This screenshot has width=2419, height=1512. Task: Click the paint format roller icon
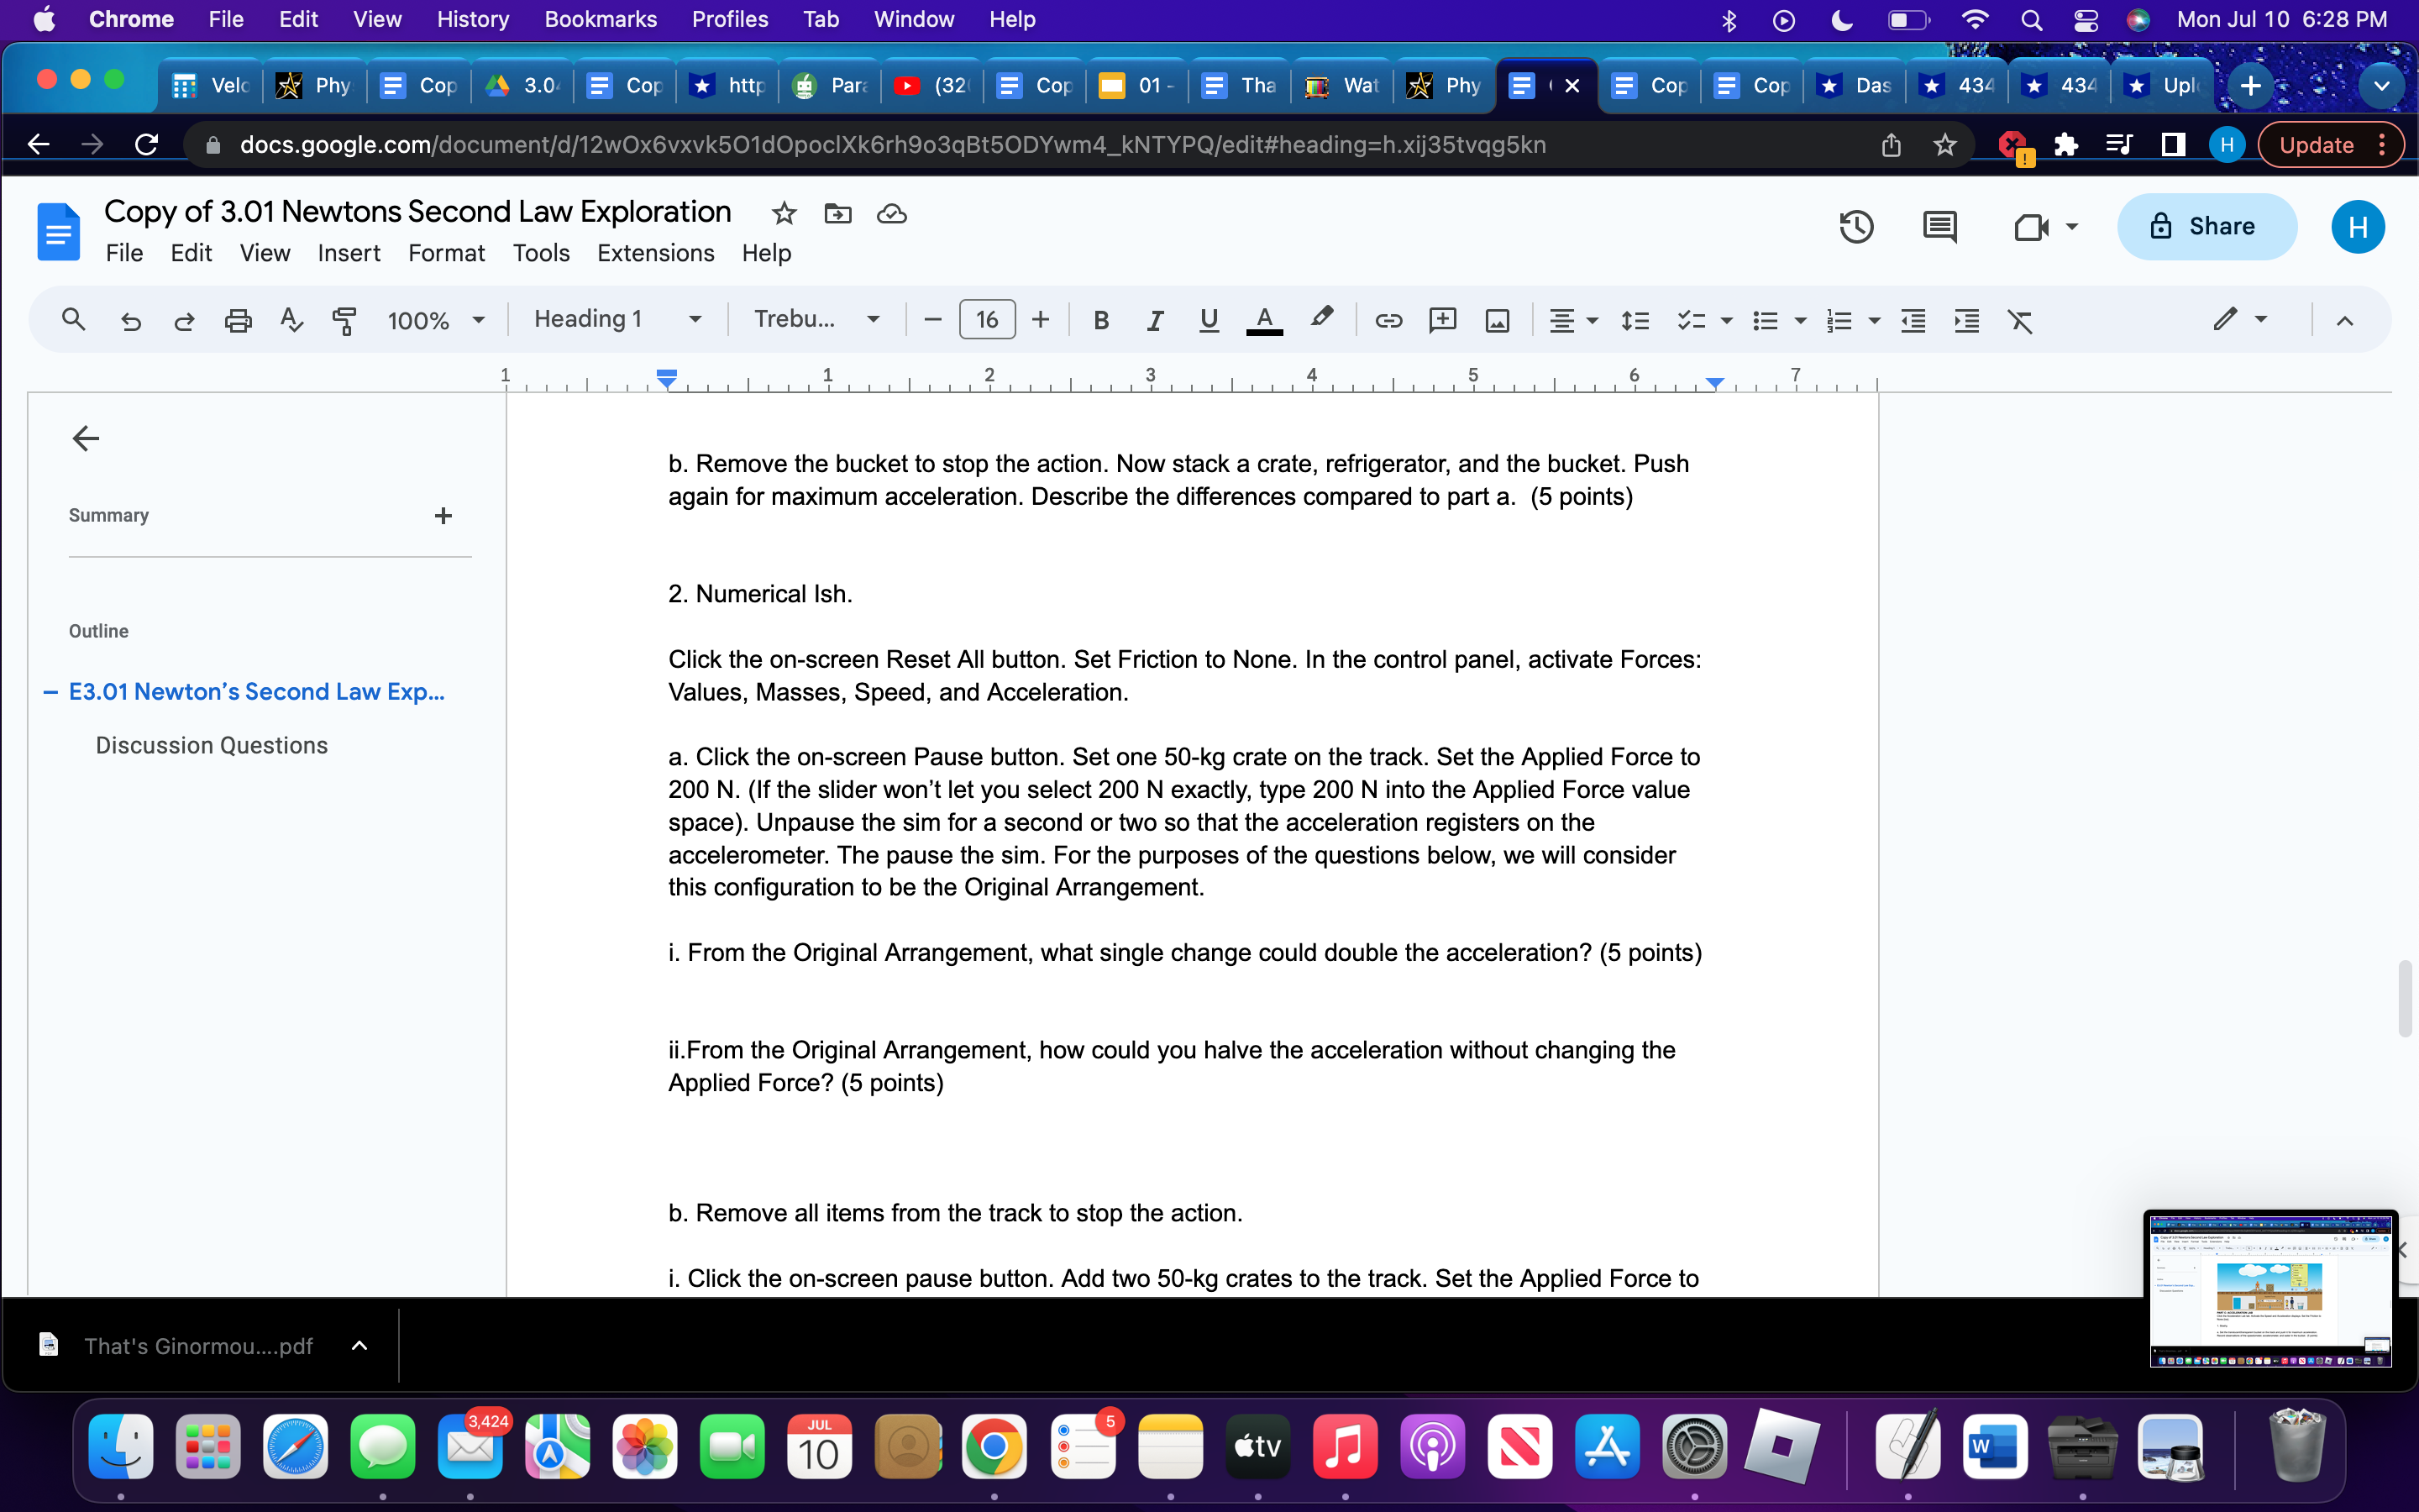[344, 320]
